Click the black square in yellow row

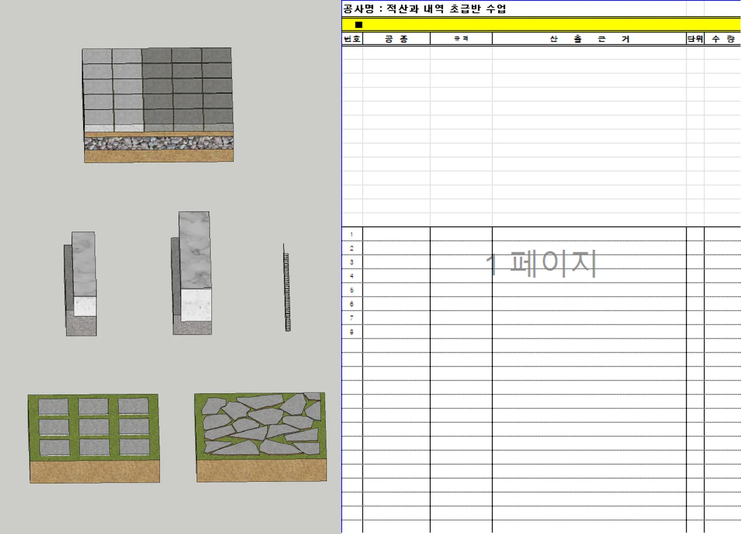pyautogui.click(x=359, y=25)
